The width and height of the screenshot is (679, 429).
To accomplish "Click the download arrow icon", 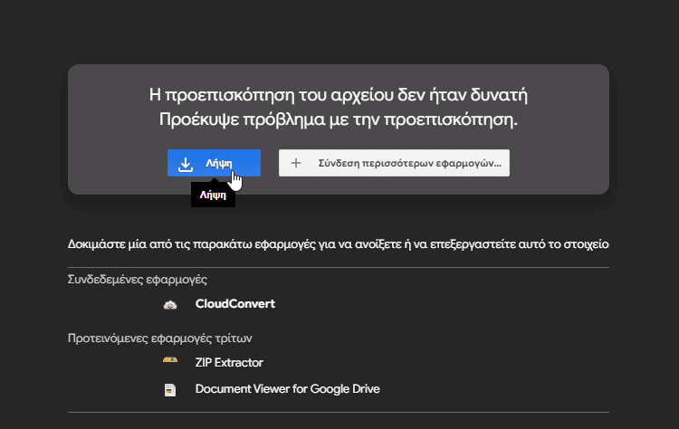I will tap(186, 164).
